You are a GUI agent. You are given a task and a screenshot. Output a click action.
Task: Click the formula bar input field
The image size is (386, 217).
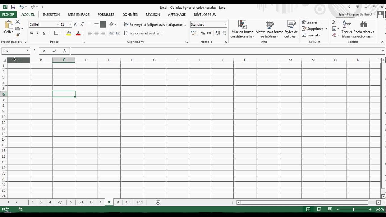coord(226,51)
